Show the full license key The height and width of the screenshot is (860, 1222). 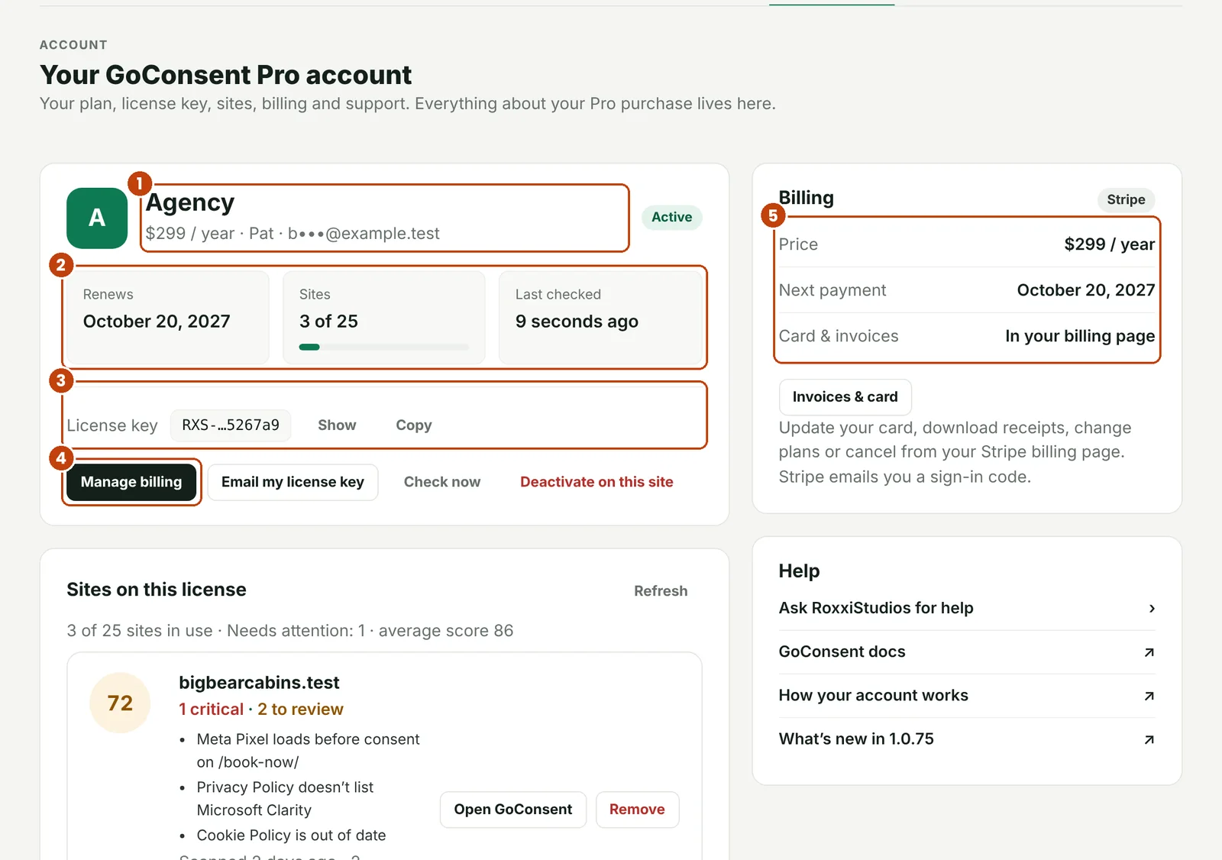(x=337, y=425)
